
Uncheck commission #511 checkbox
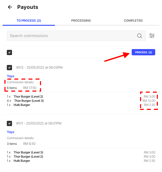(x=9, y=123)
